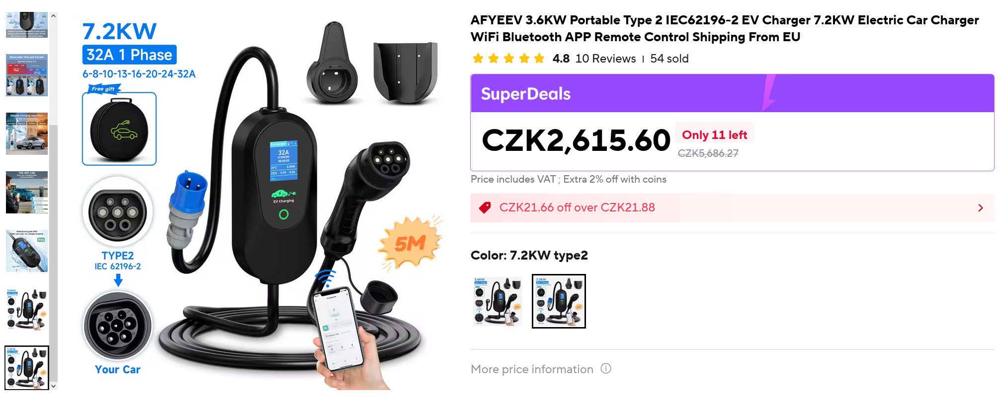Image resolution: width=1000 pixels, height=402 pixels.
Task: View the selected 7.2KW gallery thumbnail
Action: click(x=27, y=368)
